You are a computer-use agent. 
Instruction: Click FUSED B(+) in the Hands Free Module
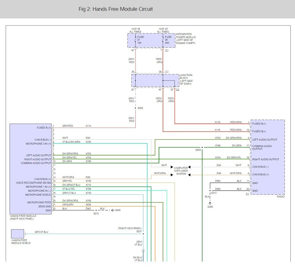click(x=44, y=128)
